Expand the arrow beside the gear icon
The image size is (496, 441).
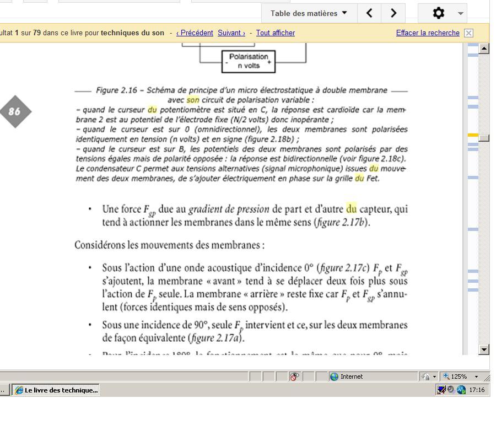(461, 13)
